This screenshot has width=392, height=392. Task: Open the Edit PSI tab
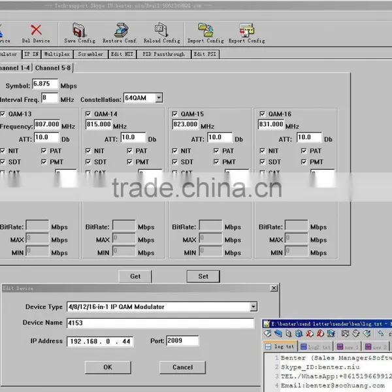pyautogui.click(x=205, y=54)
